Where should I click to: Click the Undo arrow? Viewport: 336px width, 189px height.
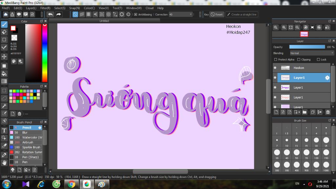[50, 14]
